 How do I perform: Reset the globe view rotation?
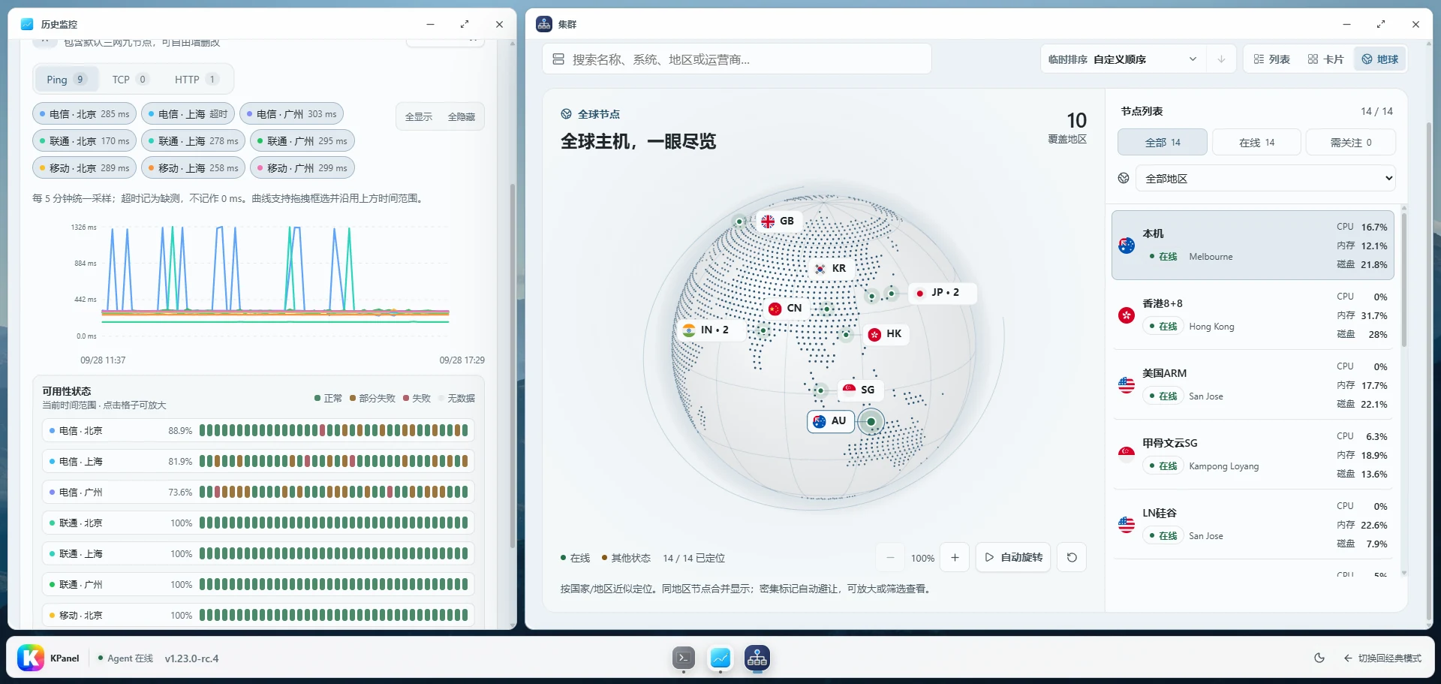pos(1072,558)
